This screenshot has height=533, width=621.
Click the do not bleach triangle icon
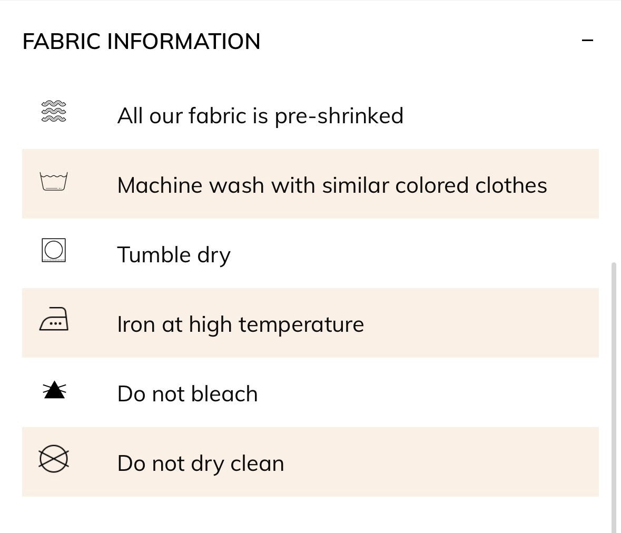pyautogui.click(x=54, y=390)
